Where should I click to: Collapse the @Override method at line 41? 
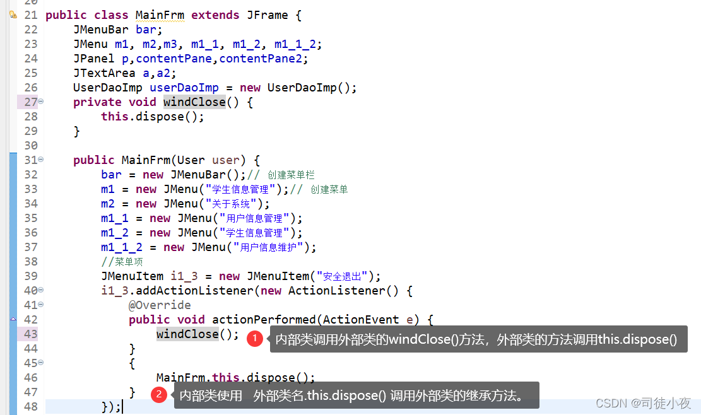click(40, 304)
